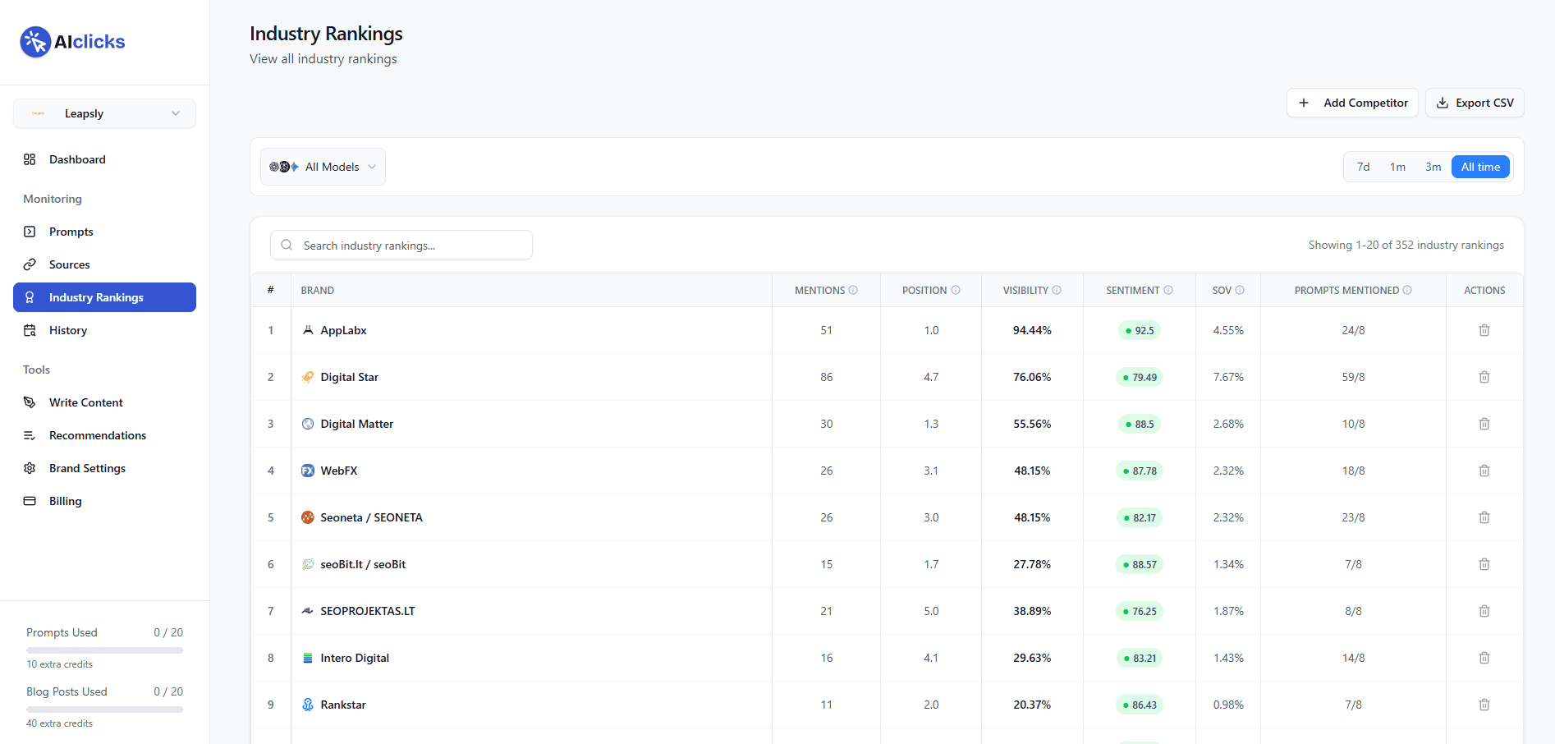This screenshot has width=1555, height=744.
Task: Delete the Seoneta / SEONETA row
Action: (x=1484, y=517)
